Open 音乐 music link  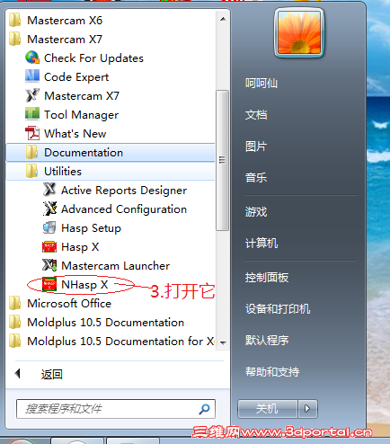pyautogui.click(x=256, y=177)
